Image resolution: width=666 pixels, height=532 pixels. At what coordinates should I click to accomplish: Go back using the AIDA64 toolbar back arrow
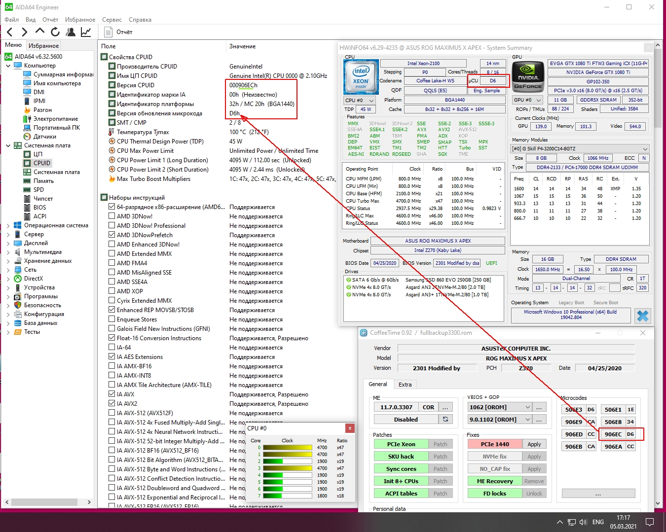click(x=10, y=32)
